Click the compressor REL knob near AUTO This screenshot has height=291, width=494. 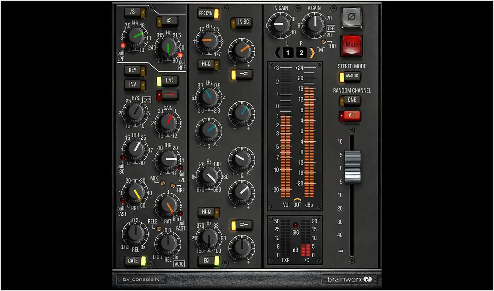click(x=168, y=243)
